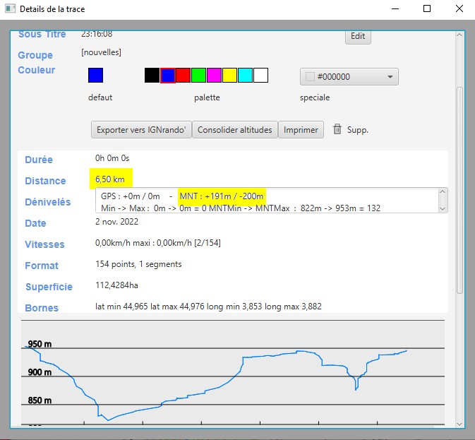The width and height of the screenshot is (475, 440).
Task: Open the #000000 special color dropdown
Action: [349, 77]
